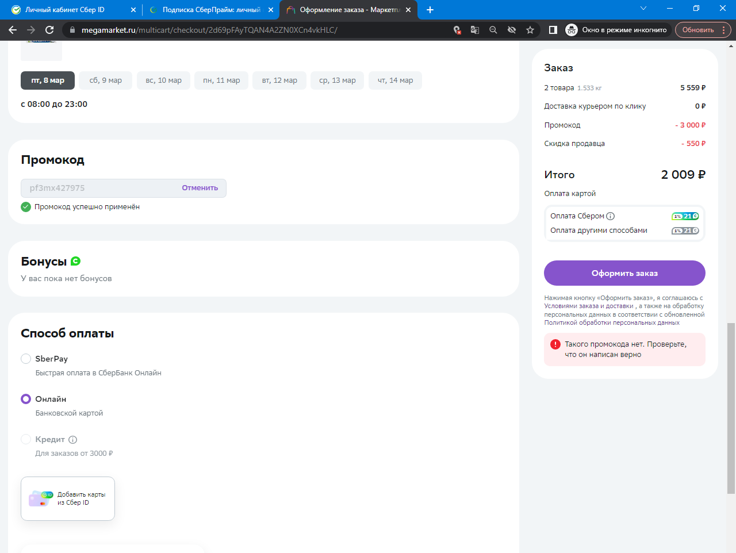Screen dimensions: 736x553
Task: Click the bonus badge for Оплата Сбером
Action: click(685, 216)
